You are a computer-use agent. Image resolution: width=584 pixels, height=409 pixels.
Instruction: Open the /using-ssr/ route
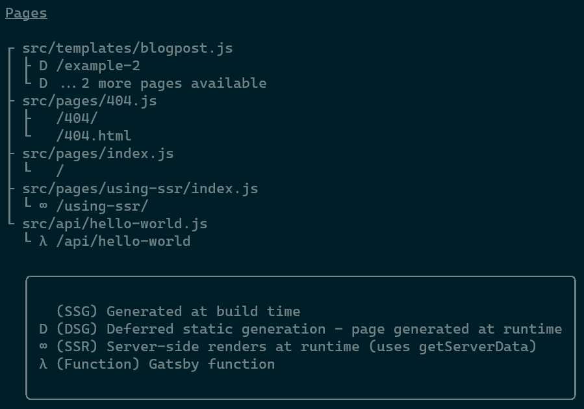[103, 206]
